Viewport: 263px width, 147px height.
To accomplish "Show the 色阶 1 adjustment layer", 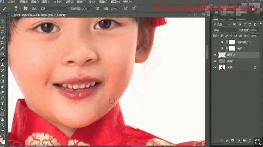I will coord(215,49).
